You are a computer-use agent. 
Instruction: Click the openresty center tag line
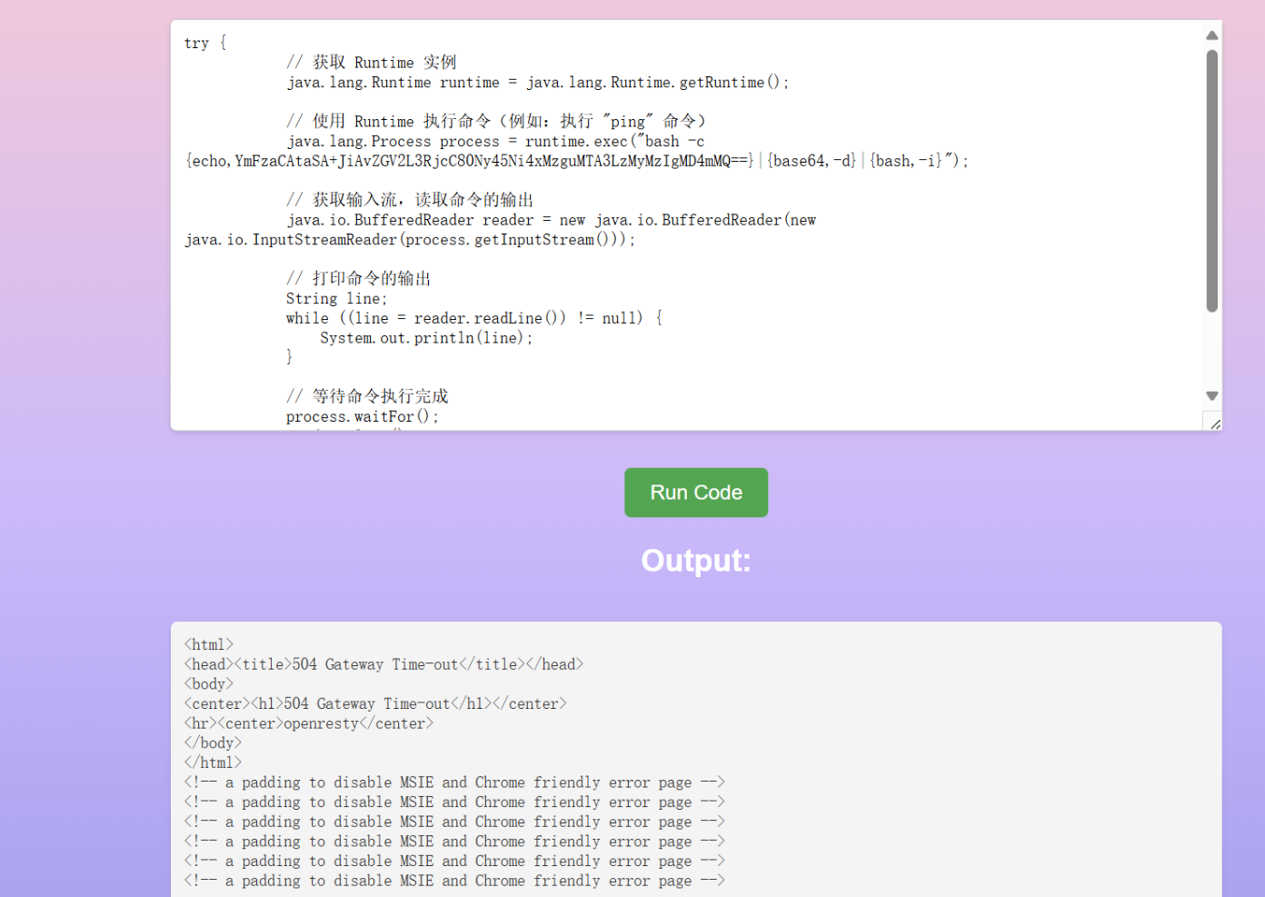coord(309,723)
